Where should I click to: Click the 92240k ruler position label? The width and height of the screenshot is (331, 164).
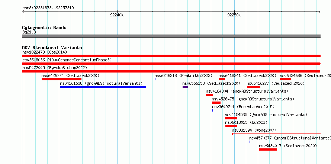(117, 15)
